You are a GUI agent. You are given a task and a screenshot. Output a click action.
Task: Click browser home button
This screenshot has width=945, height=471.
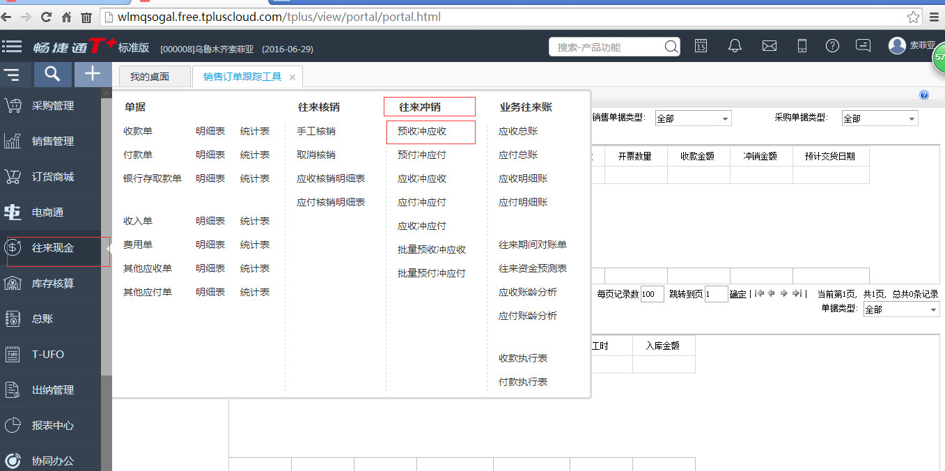(67, 17)
